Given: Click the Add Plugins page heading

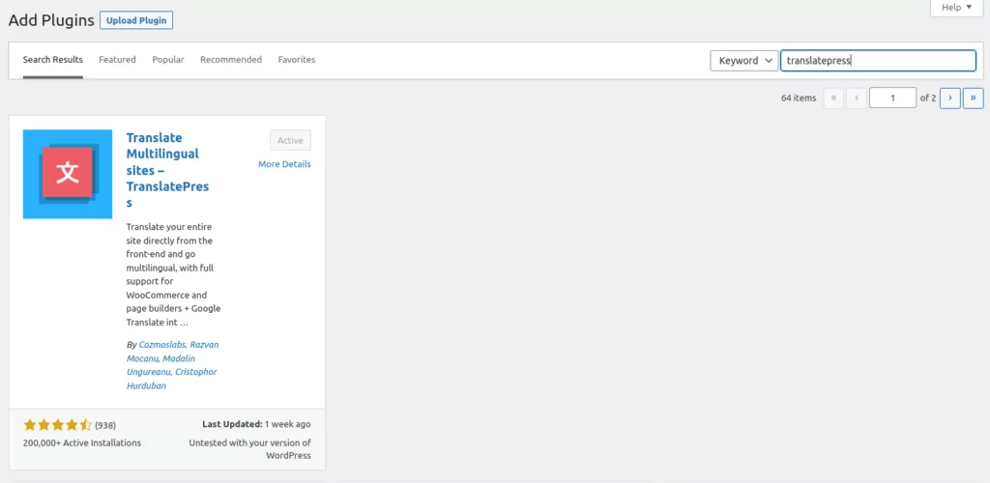Looking at the screenshot, I should [x=51, y=20].
